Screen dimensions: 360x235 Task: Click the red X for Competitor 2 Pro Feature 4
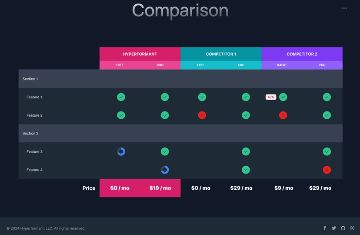(x=327, y=170)
